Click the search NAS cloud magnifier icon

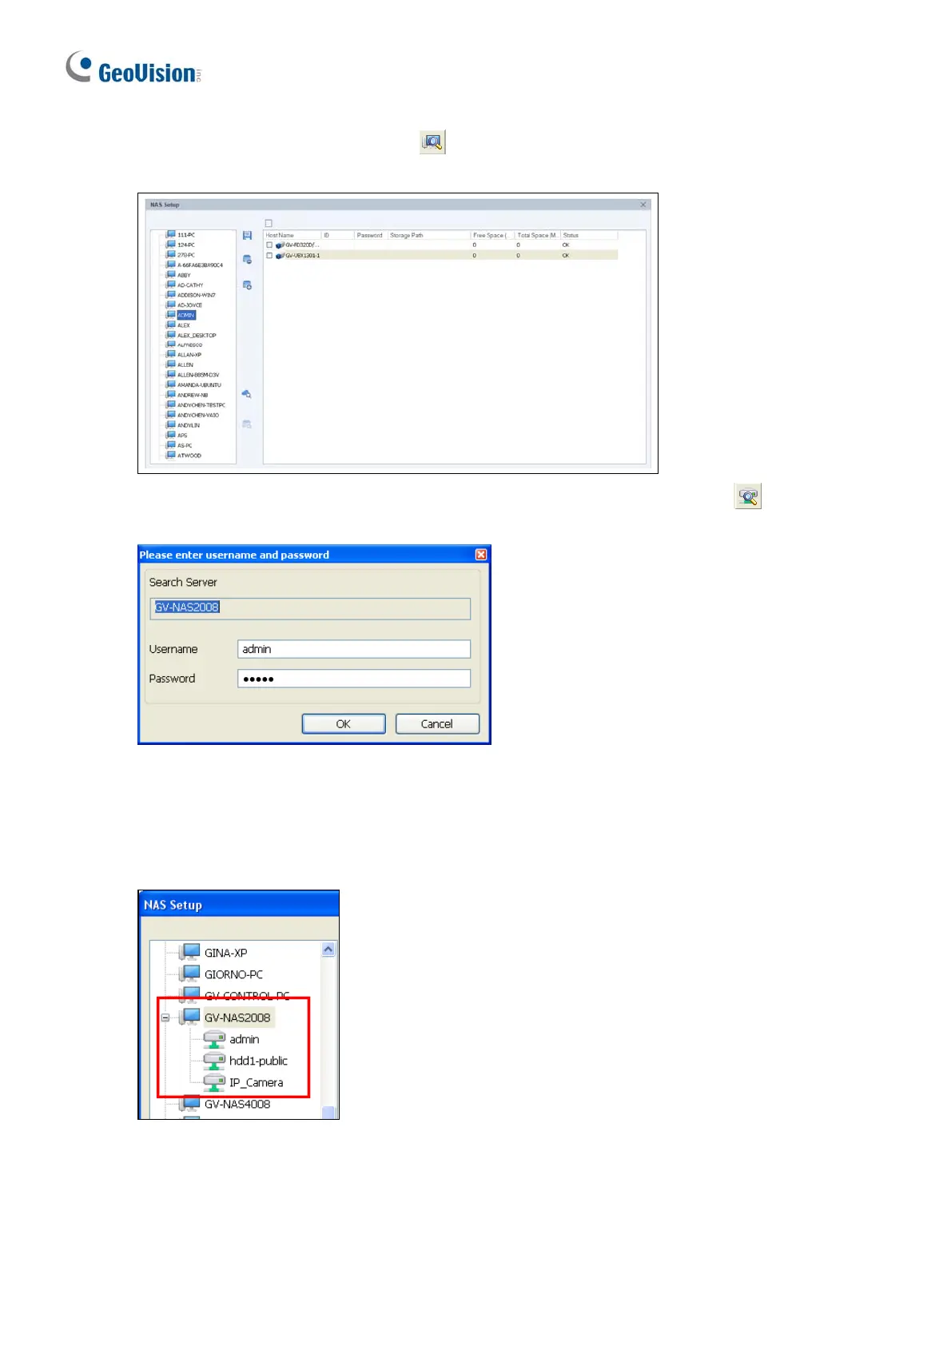(x=247, y=394)
